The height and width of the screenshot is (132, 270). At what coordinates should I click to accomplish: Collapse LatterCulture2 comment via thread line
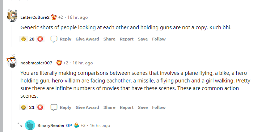[12, 36]
